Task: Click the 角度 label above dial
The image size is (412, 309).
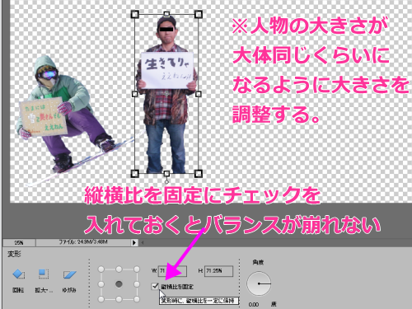Action: (x=258, y=262)
